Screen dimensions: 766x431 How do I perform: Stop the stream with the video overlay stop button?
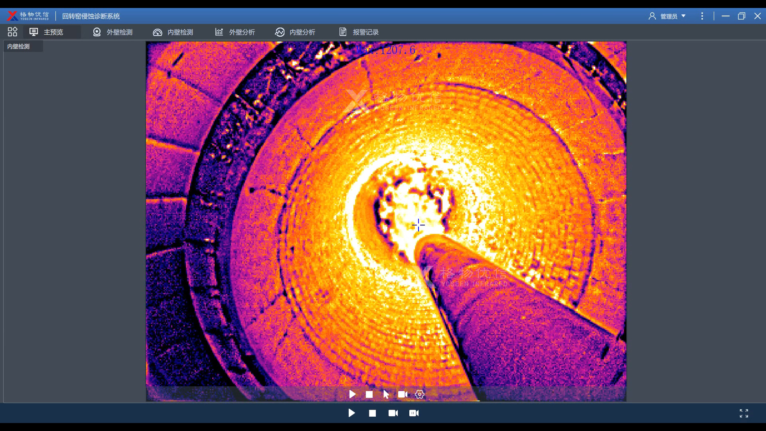click(x=369, y=394)
